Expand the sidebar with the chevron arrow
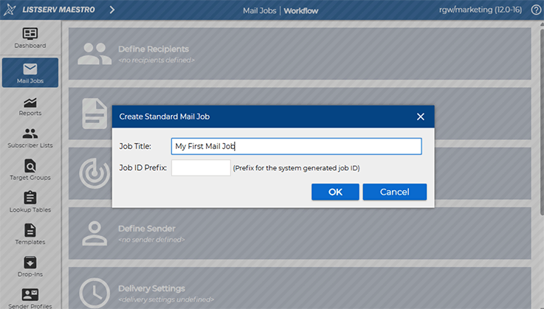 tap(111, 10)
